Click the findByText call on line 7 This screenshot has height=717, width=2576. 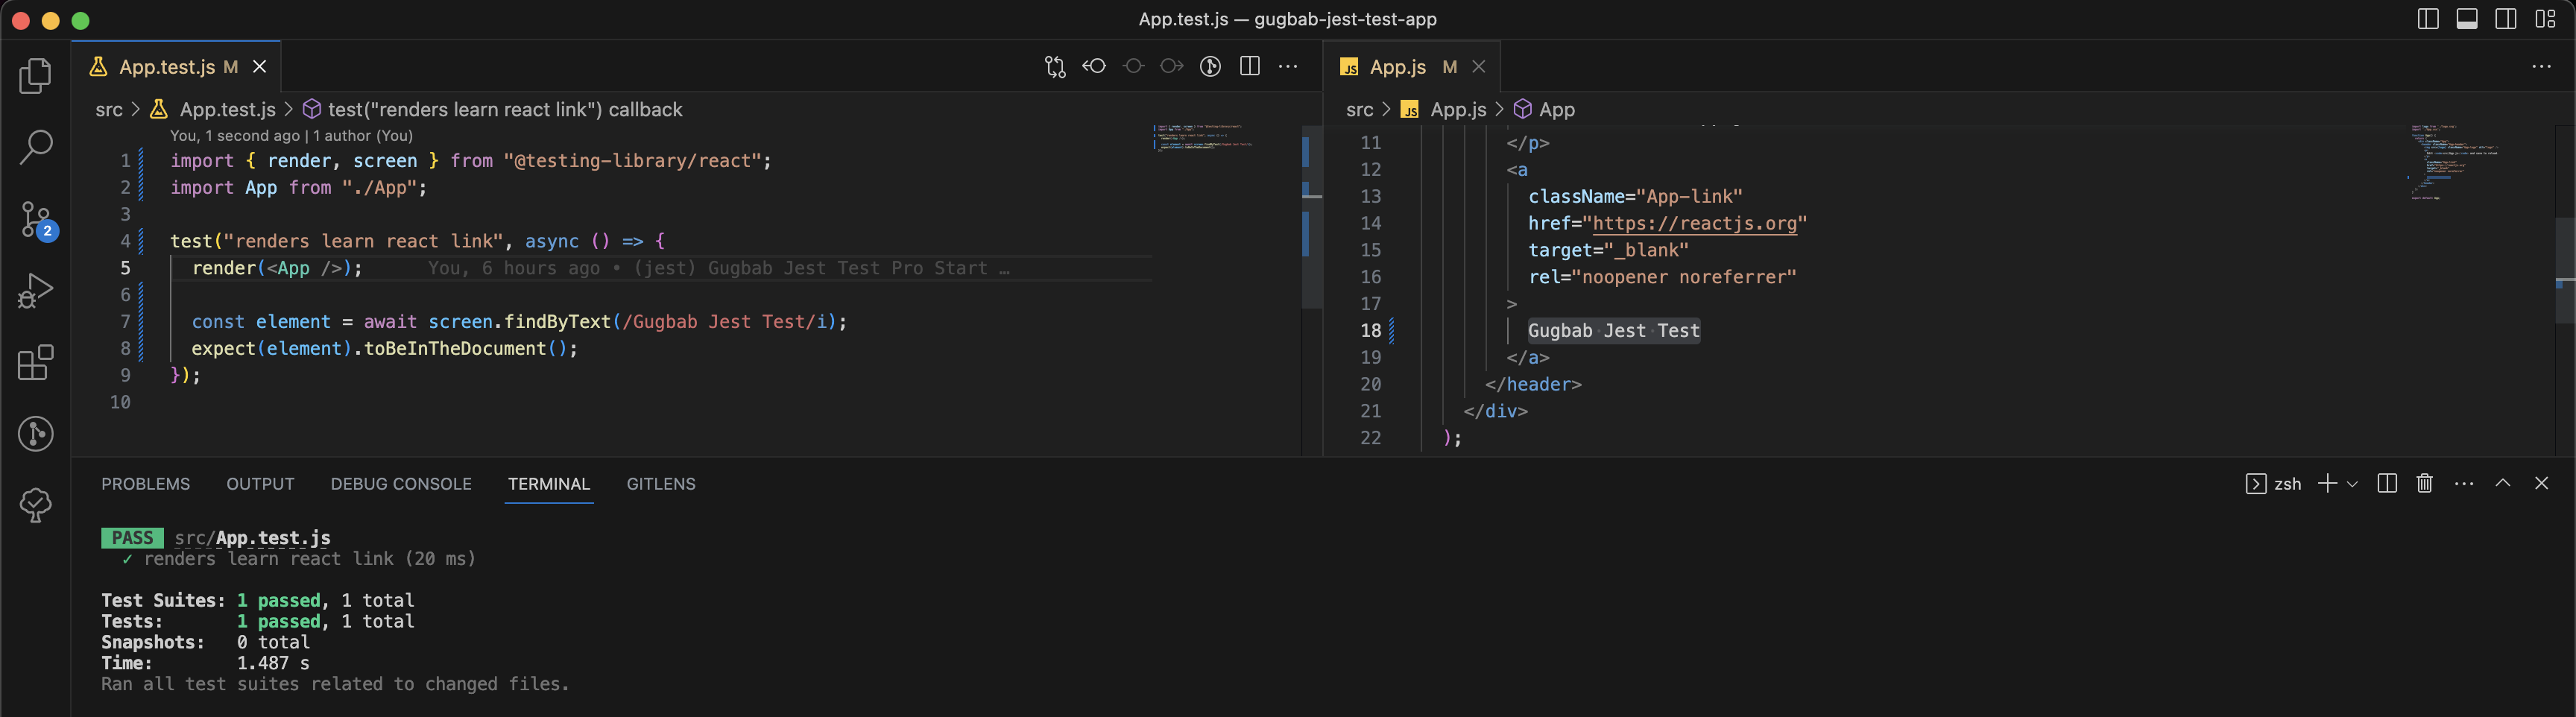pos(557,322)
